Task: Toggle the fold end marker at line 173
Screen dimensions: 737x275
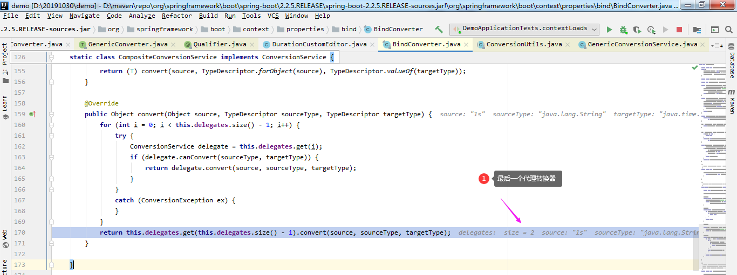Action: coord(52,265)
